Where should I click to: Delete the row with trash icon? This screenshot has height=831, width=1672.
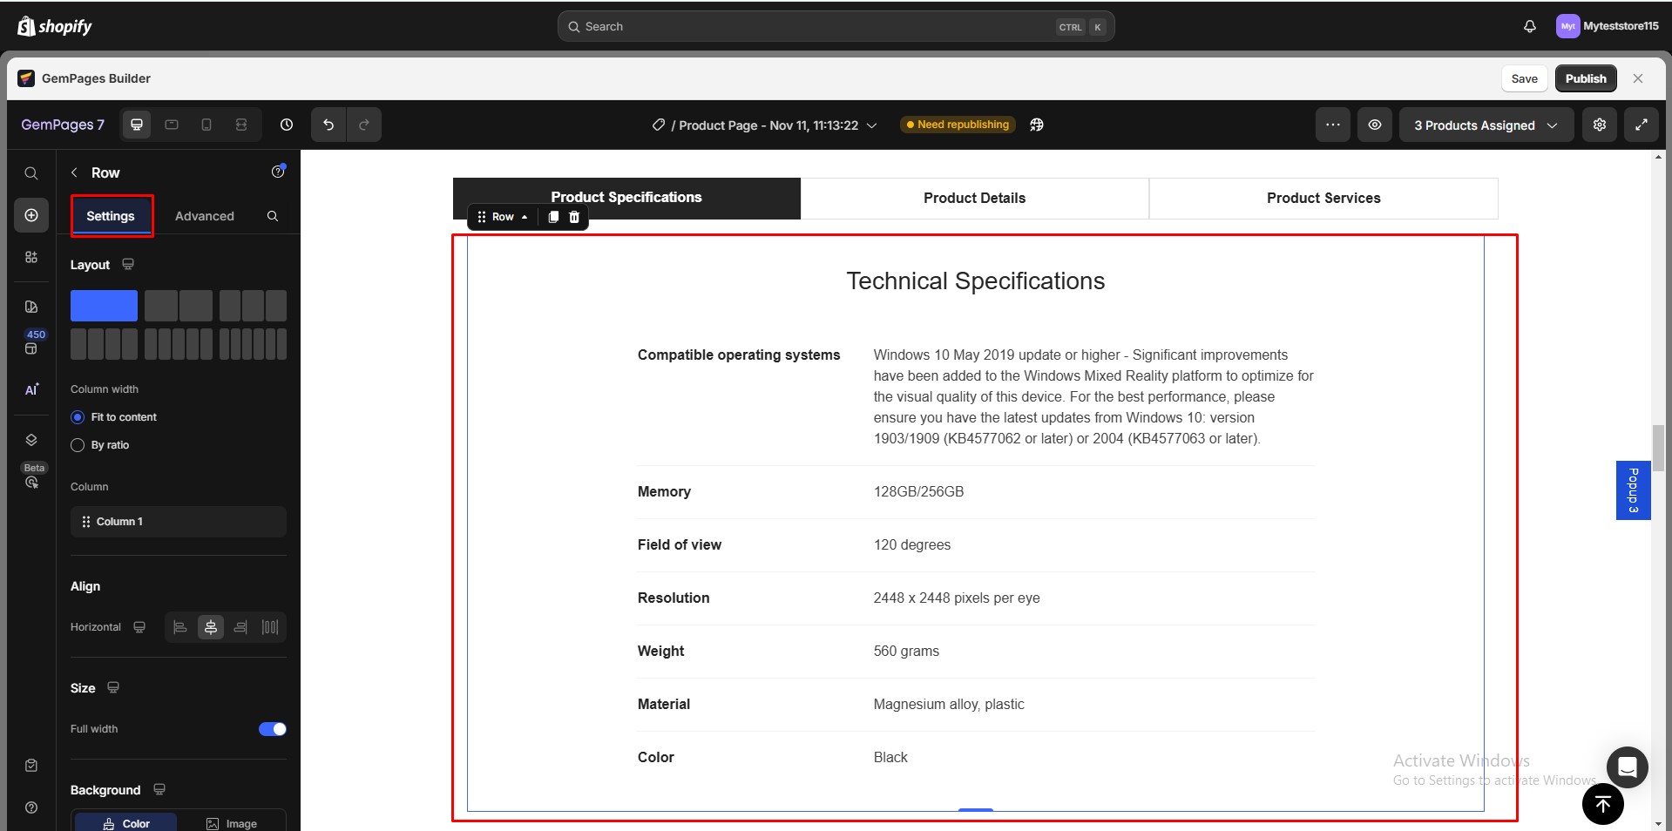point(574,217)
